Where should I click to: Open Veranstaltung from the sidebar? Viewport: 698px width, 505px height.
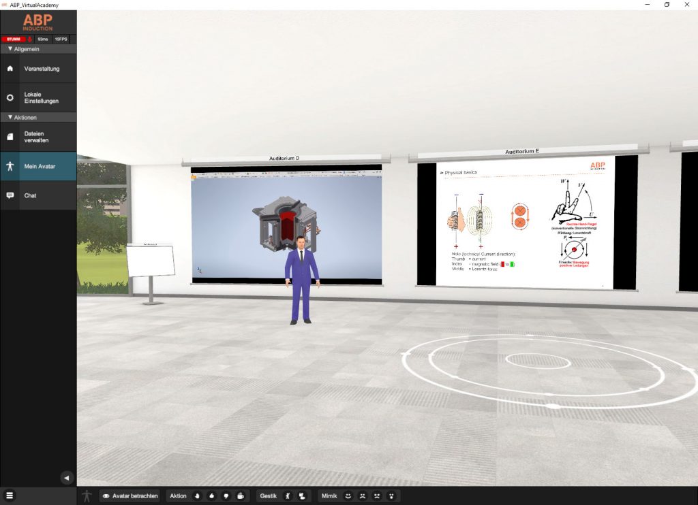(x=37, y=68)
